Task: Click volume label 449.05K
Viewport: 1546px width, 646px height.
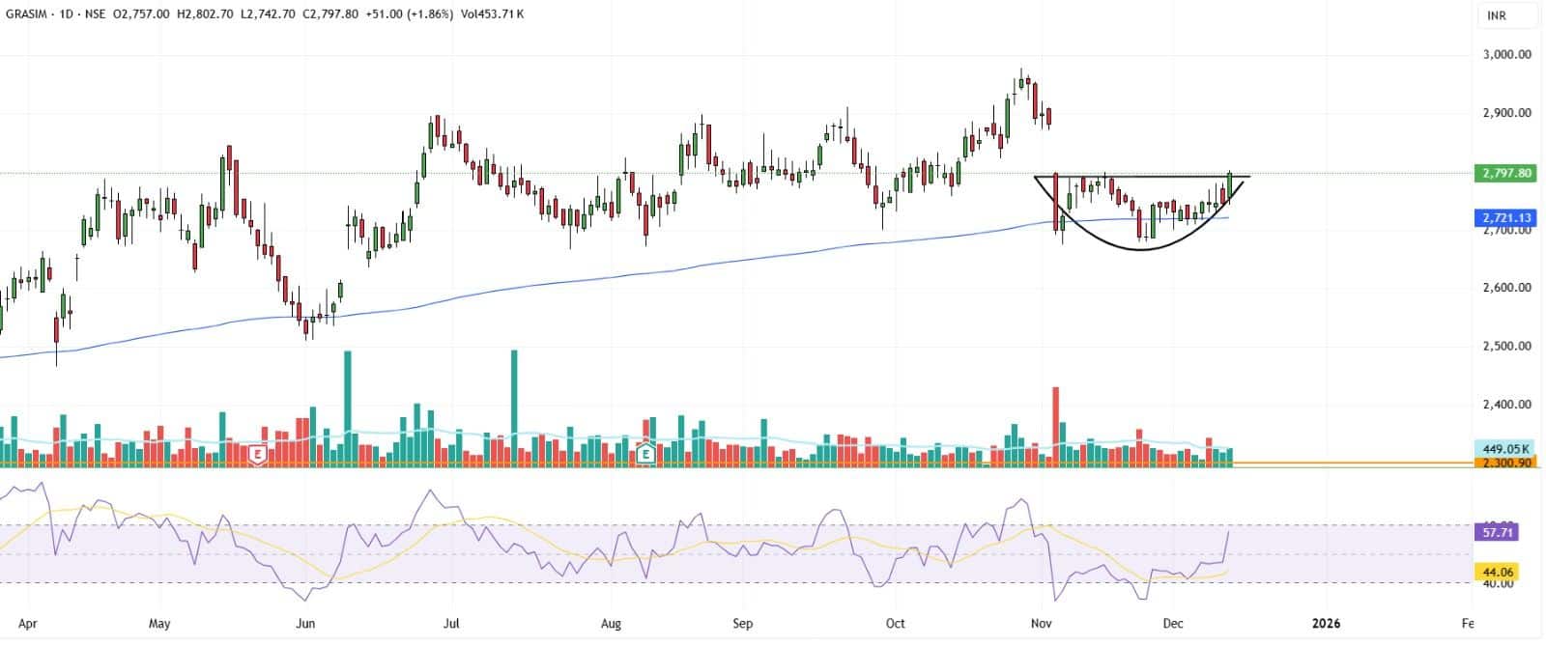Action: 1506,449
